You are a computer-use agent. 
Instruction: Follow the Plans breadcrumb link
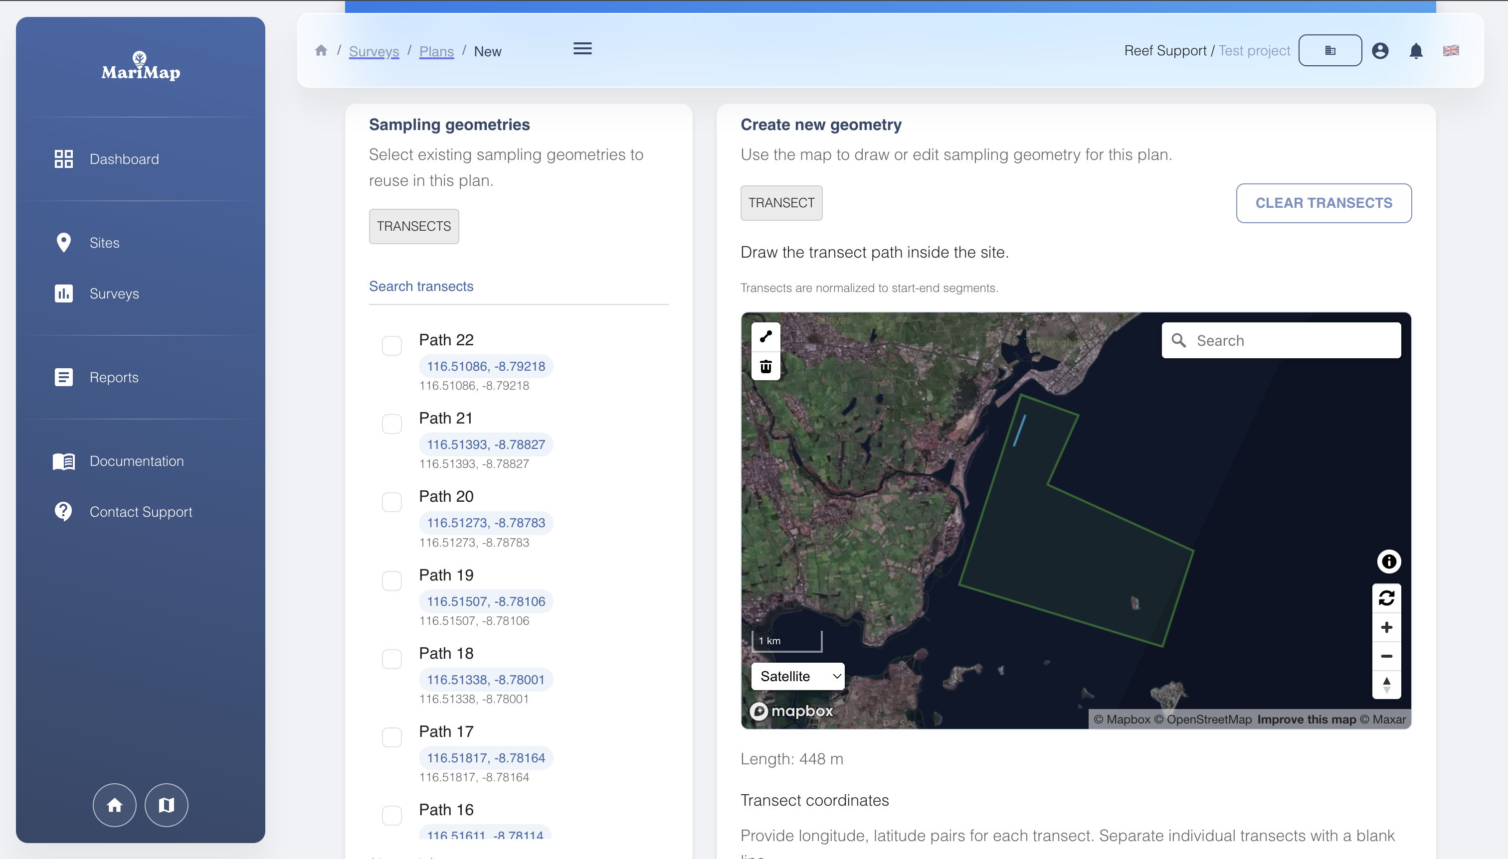point(436,51)
